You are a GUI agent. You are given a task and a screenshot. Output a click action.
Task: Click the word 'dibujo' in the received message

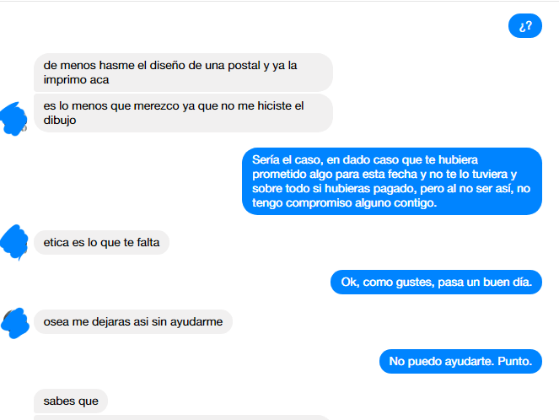click(x=60, y=120)
